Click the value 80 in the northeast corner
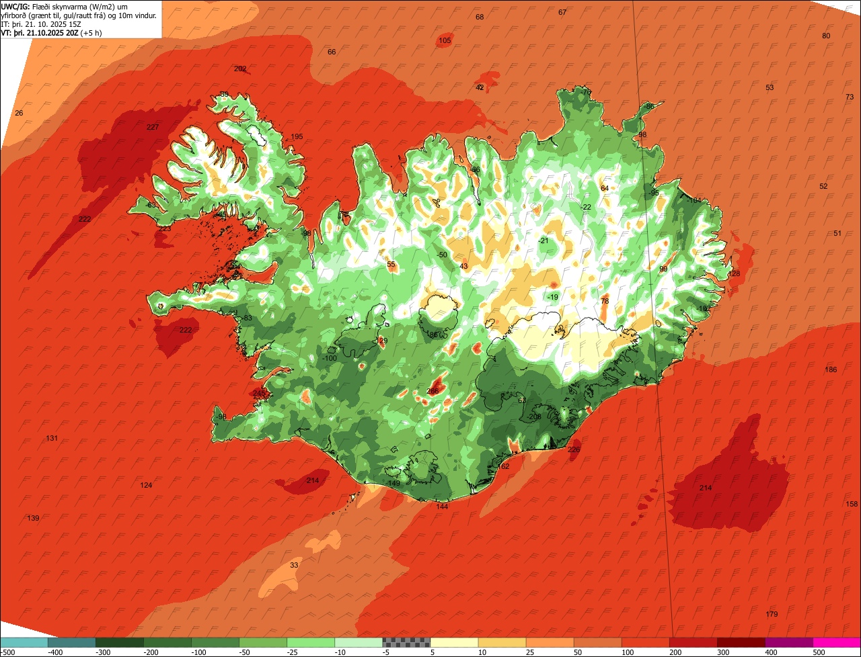 [x=826, y=36]
